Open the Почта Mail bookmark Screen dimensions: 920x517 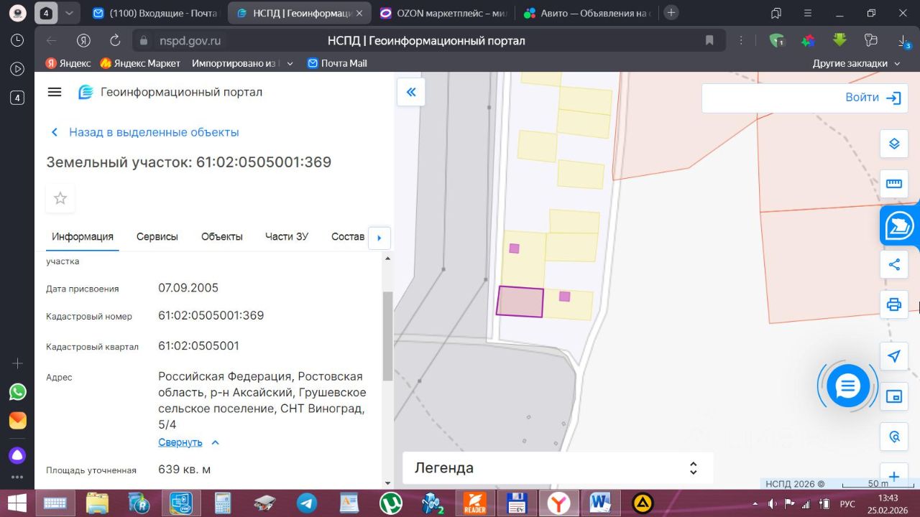point(337,63)
